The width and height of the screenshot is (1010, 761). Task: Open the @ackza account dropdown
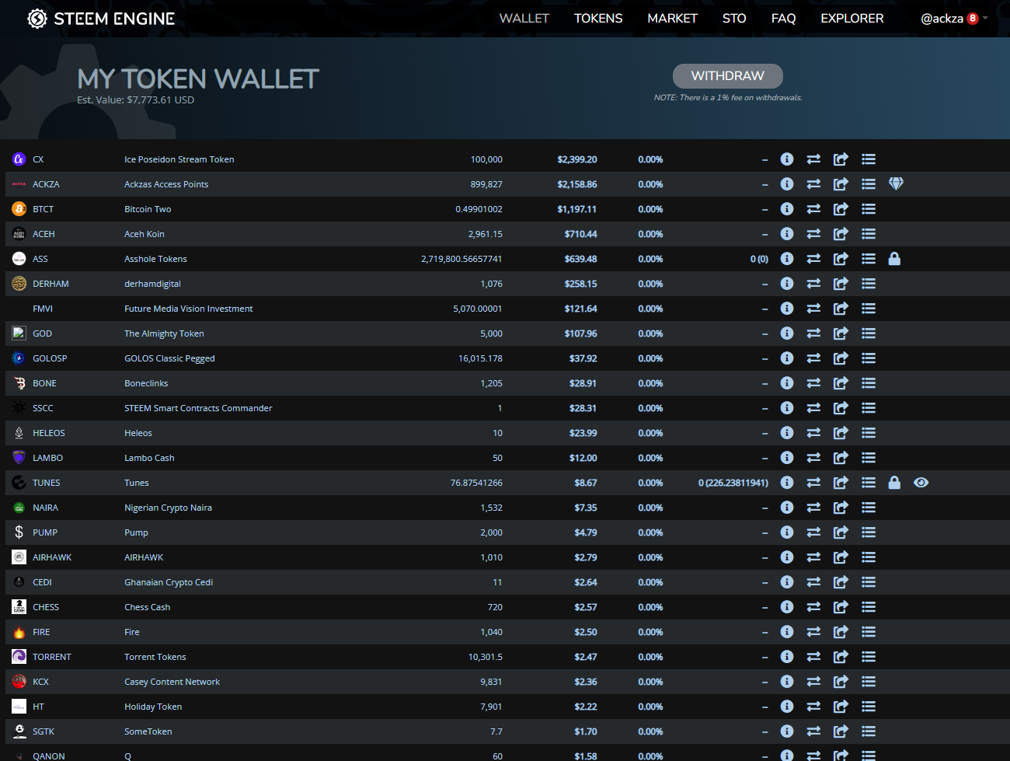pos(954,19)
